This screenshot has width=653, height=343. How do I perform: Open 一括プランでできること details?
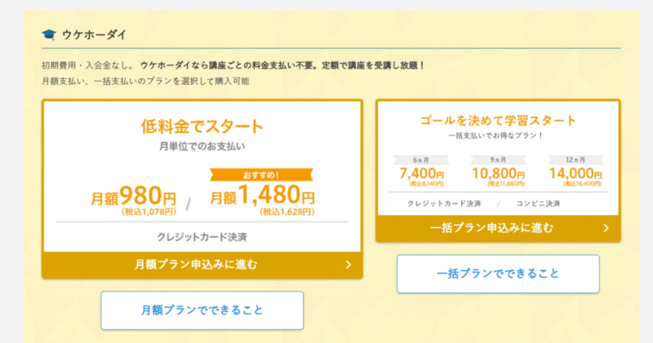498,274
